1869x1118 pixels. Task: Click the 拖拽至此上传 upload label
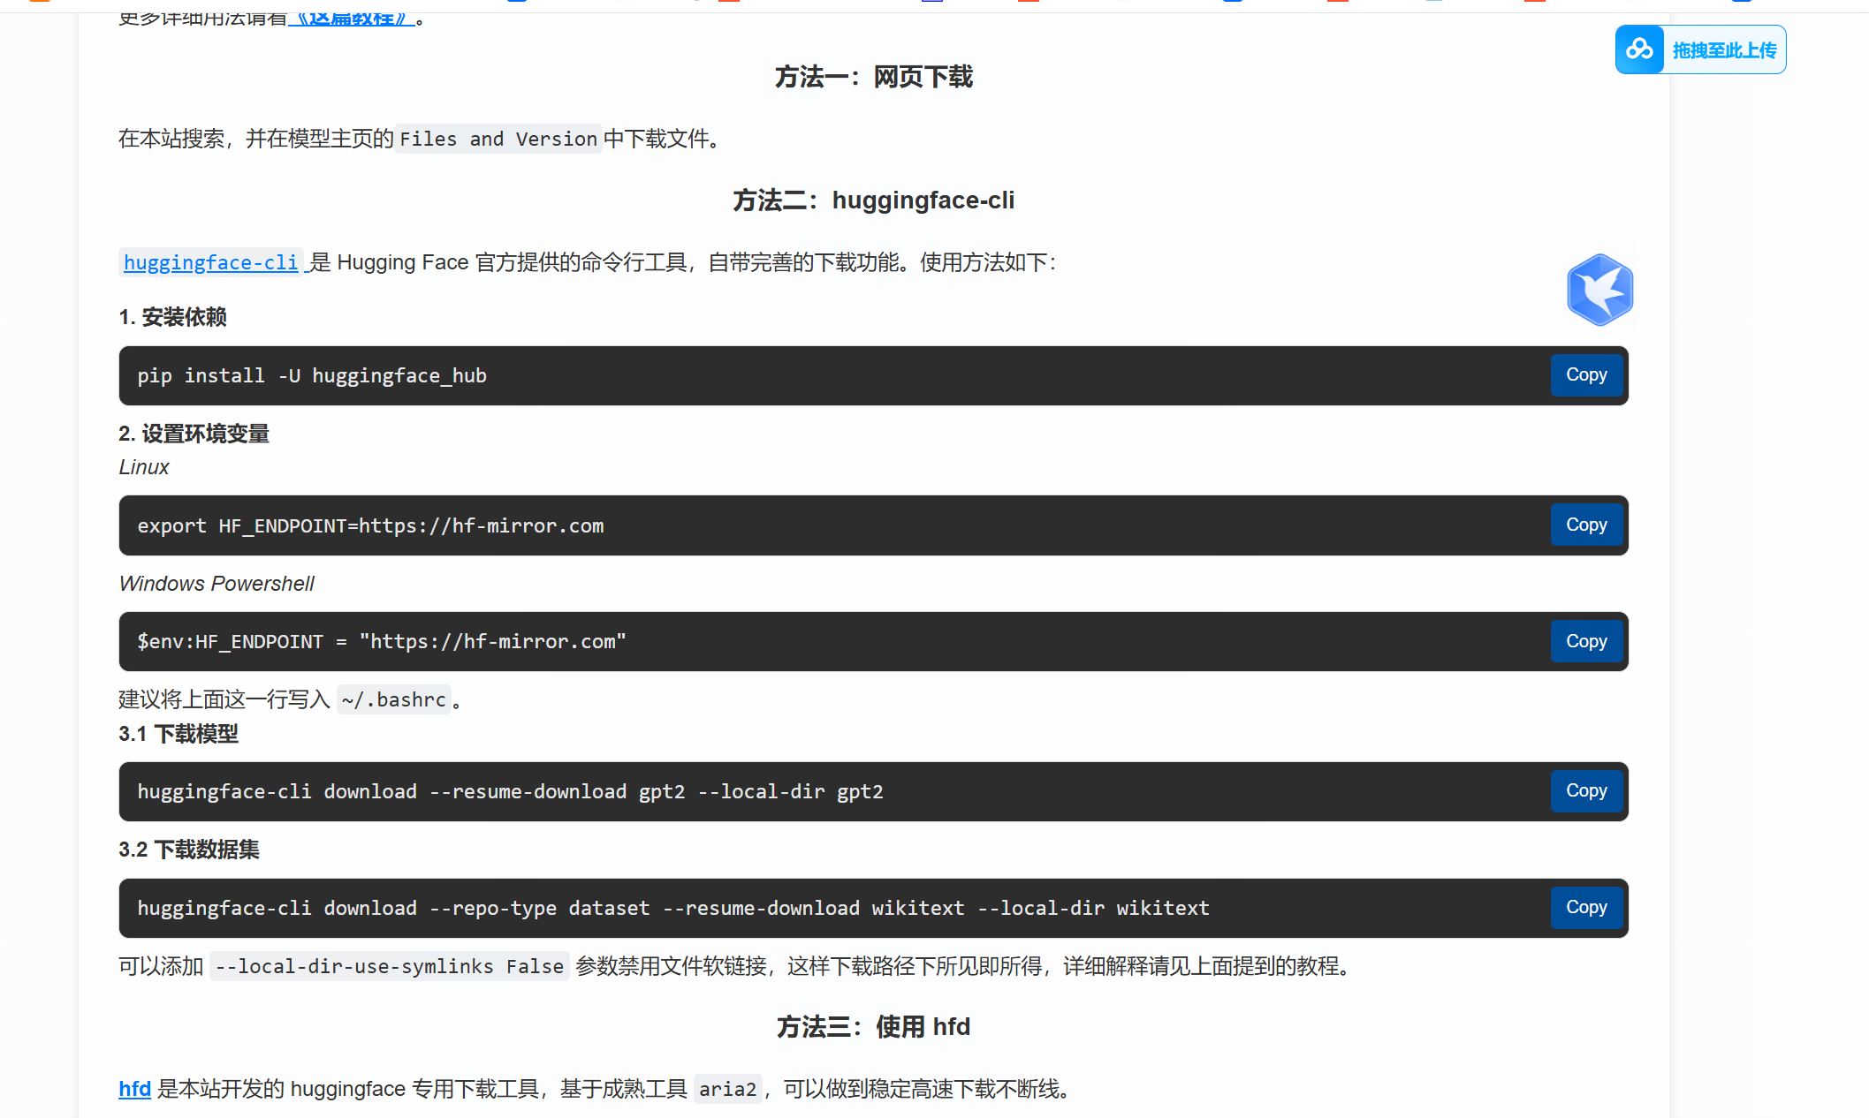[1723, 50]
